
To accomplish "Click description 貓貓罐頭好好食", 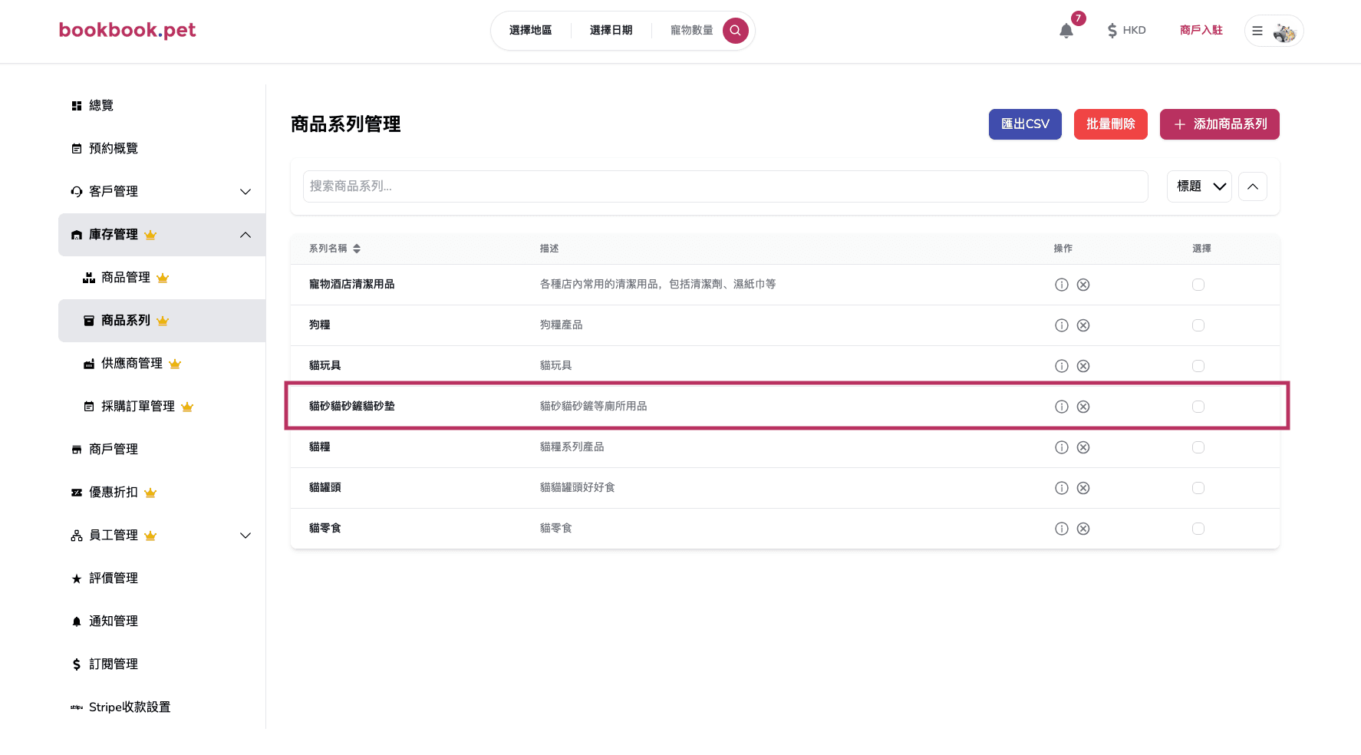I will (x=577, y=488).
